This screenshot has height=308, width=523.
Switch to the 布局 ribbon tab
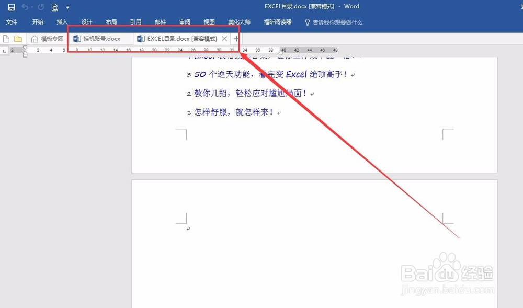[111, 22]
